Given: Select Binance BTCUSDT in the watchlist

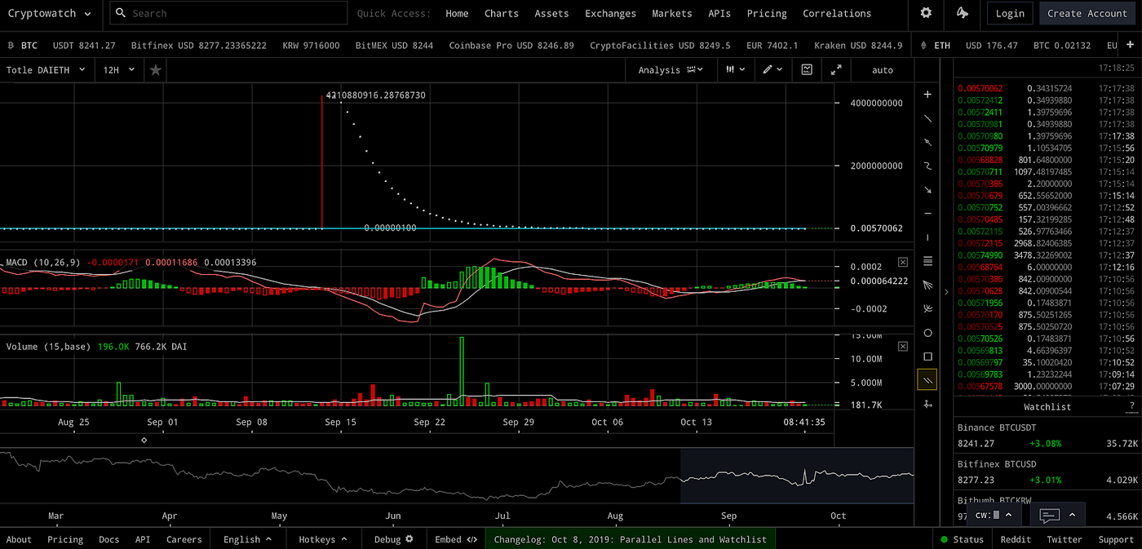Looking at the screenshot, I should click(x=1047, y=436).
